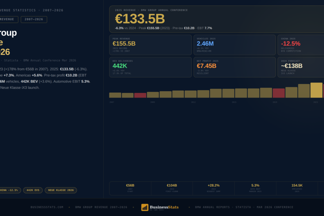This screenshot has height=216, width=324.
Task: Click the leftmost red bar in revenue chart
Action: click(x=140, y=95)
